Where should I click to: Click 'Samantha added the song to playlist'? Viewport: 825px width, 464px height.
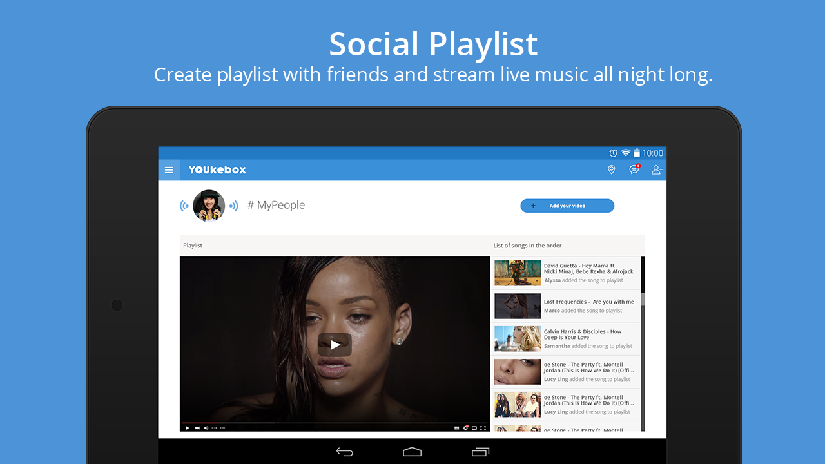[x=588, y=346]
